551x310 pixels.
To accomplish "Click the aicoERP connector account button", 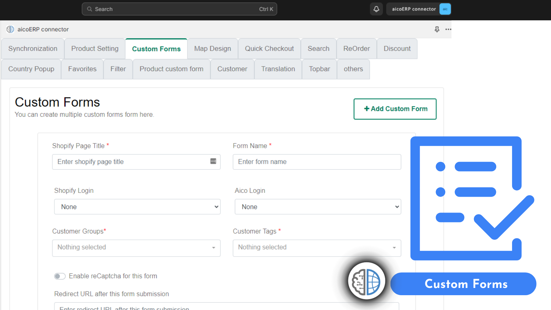I will (418, 9).
